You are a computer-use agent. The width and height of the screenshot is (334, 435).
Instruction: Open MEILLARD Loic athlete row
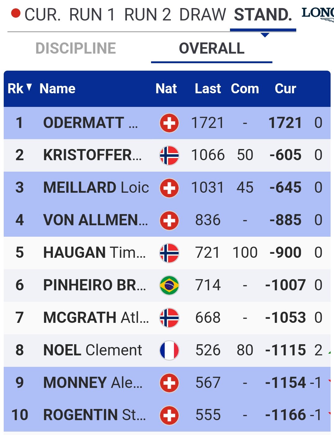167,188
